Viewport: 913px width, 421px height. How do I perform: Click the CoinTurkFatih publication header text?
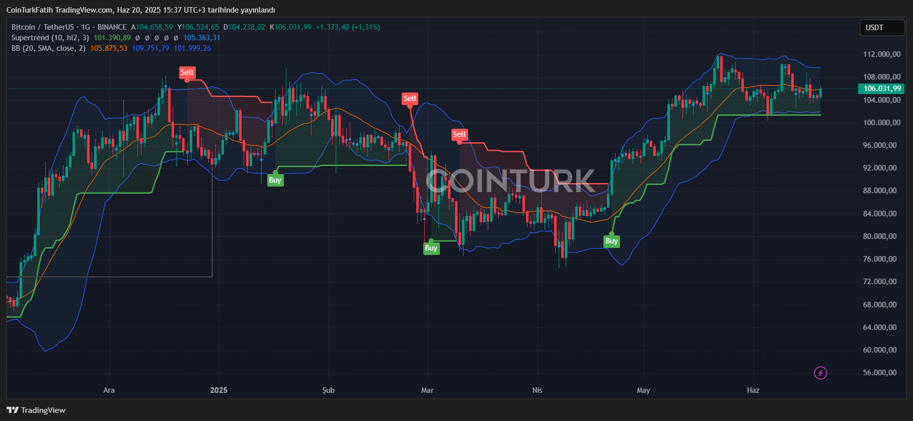pos(140,10)
